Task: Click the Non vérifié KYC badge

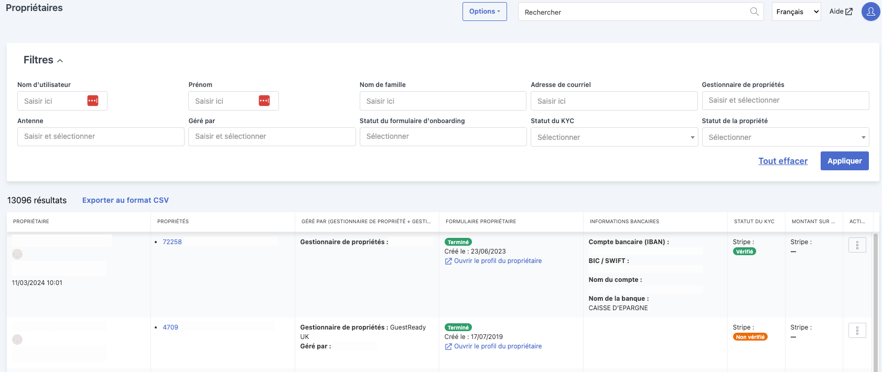Action: (x=750, y=337)
